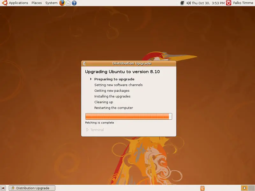Click the Distribution Upgrade taskbar button
Screen dimensions: 255x191
(32, 188)
